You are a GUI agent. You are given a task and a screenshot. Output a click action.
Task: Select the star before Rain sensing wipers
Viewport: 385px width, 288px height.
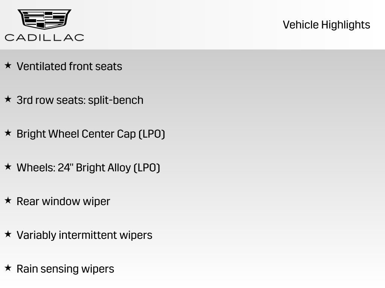[x=8, y=268]
